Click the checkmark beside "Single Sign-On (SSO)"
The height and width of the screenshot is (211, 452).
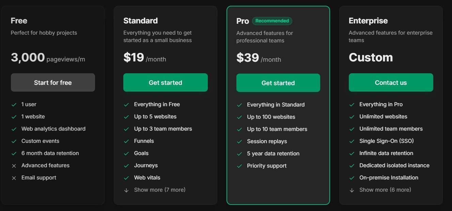coord(352,141)
